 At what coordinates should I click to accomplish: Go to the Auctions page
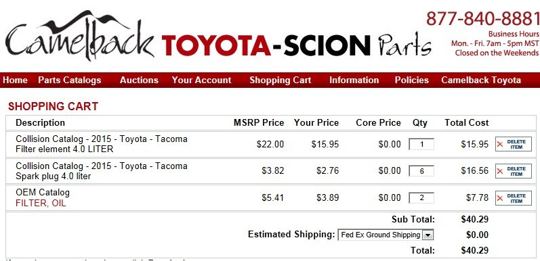click(x=139, y=80)
